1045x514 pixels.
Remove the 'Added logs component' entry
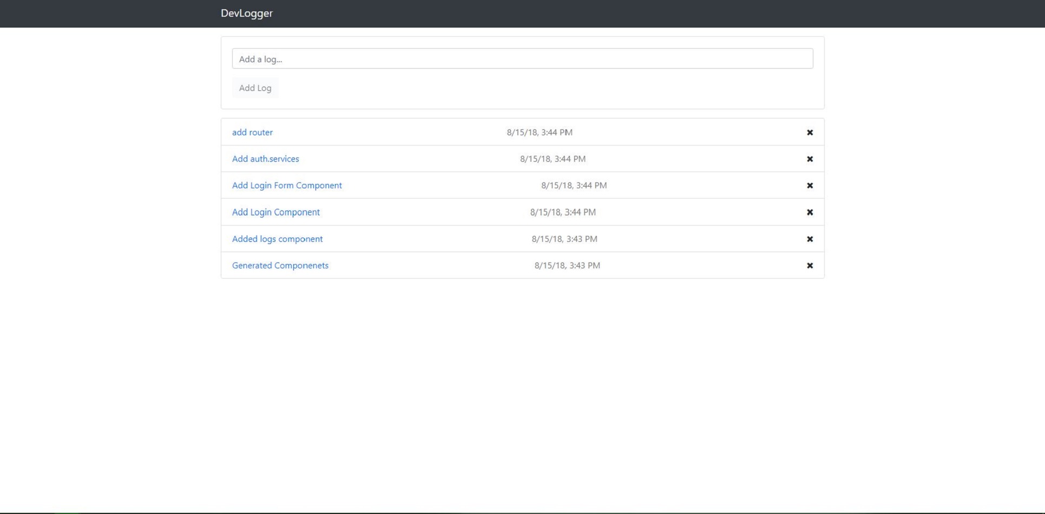[810, 239]
